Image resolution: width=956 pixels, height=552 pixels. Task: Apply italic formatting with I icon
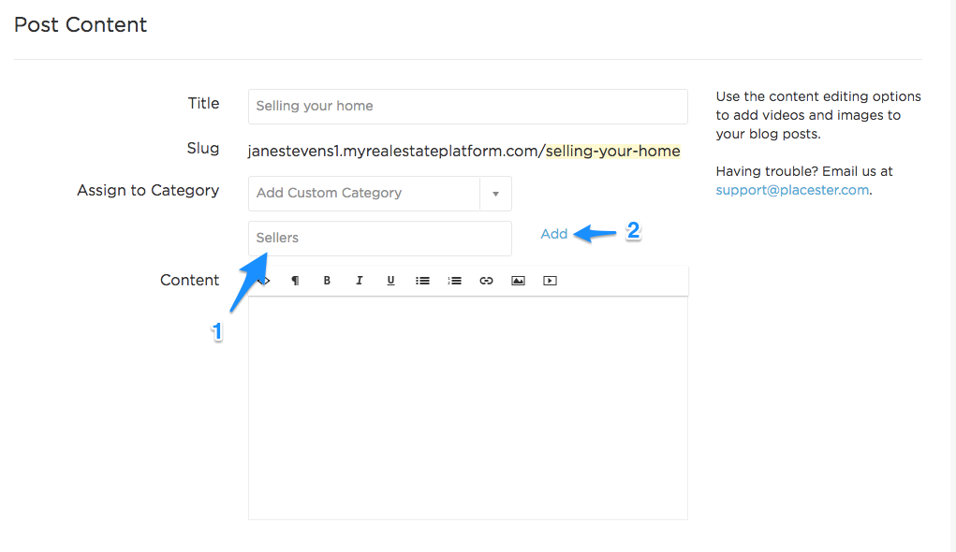[360, 281]
